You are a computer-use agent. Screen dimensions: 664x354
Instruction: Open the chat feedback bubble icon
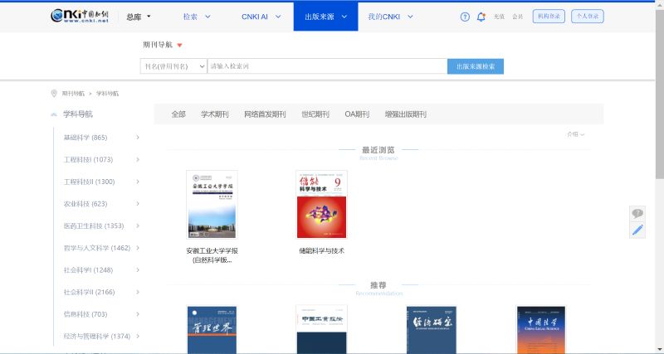(x=637, y=214)
